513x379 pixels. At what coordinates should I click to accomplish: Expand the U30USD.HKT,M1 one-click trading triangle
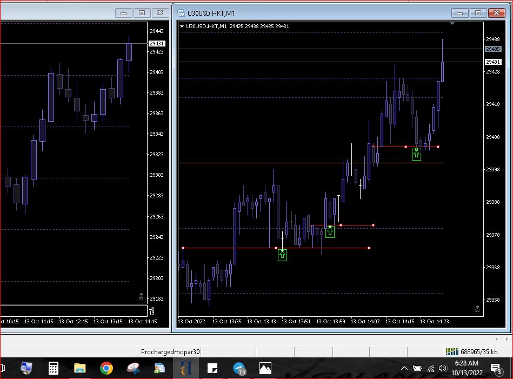pyautogui.click(x=182, y=26)
